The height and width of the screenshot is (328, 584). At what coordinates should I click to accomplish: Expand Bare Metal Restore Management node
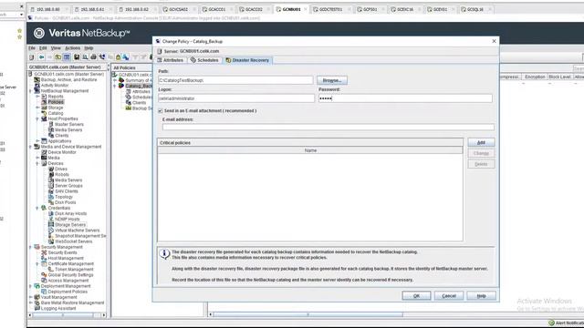click(31, 302)
